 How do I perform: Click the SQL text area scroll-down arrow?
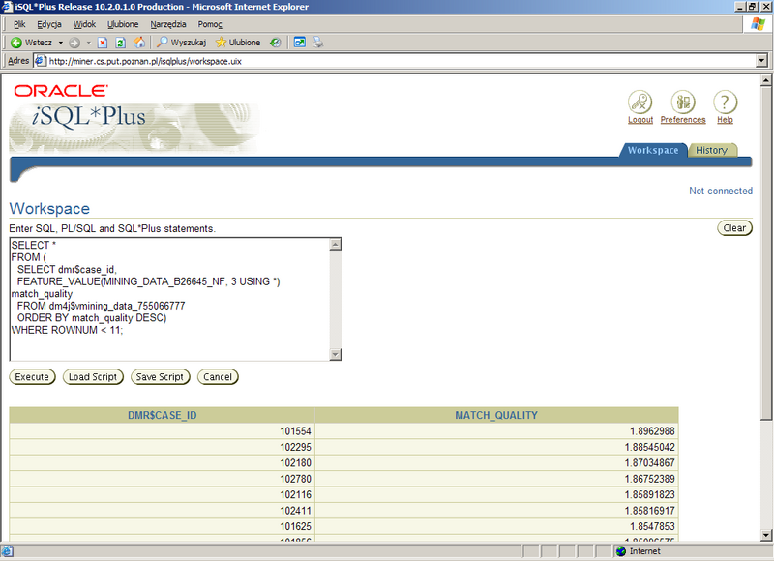point(335,354)
